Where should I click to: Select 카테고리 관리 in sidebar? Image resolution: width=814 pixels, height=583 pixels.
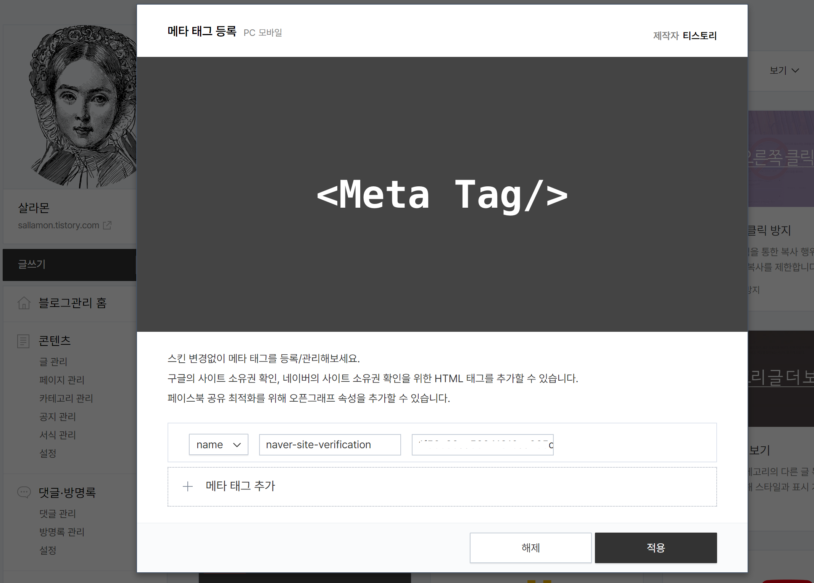pos(66,398)
